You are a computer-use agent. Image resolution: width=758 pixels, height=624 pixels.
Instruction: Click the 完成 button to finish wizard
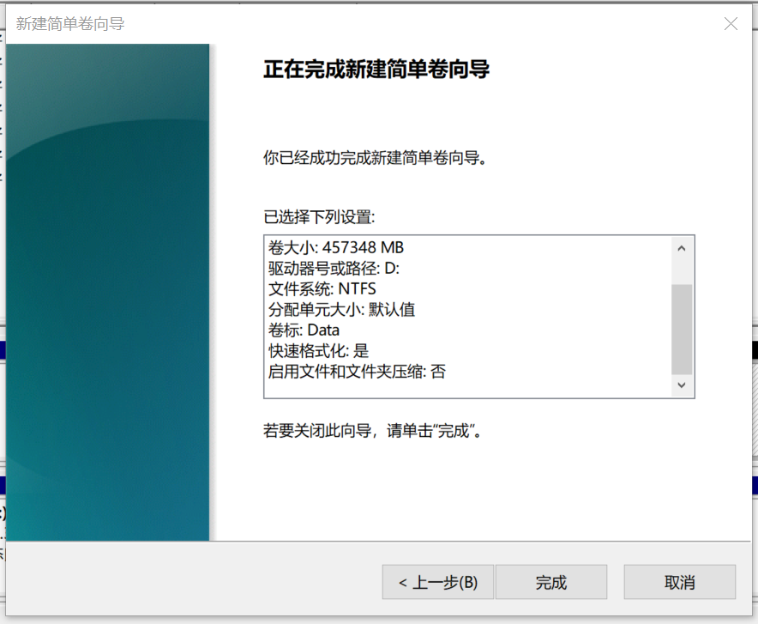click(551, 582)
